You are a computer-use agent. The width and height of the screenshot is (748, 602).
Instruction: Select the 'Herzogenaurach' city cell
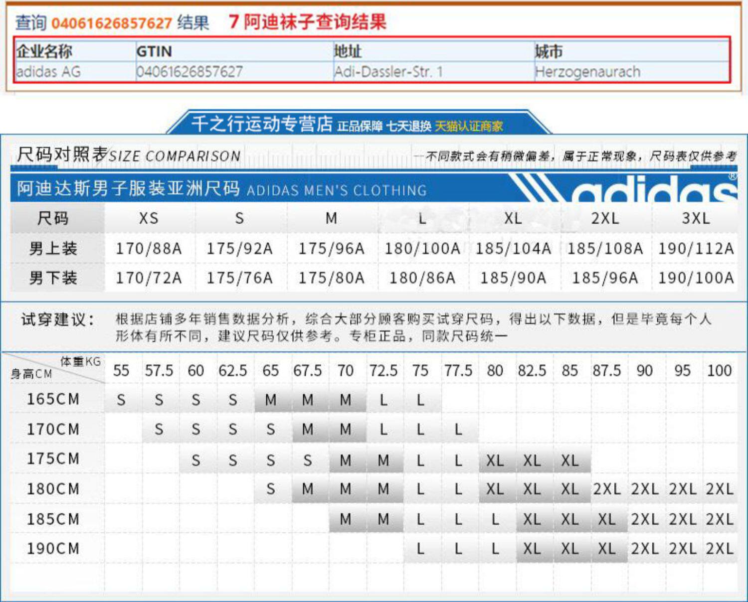587,72
